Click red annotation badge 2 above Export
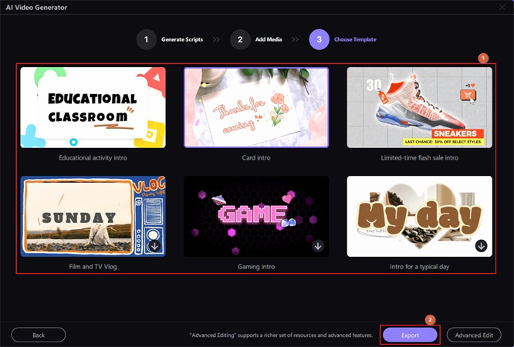This screenshot has height=347, width=514. [431, 319]
